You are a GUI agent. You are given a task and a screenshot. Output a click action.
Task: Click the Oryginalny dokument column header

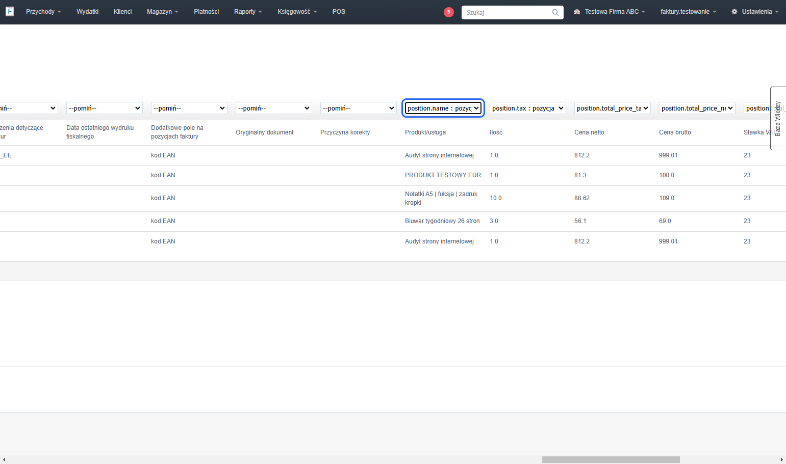265,132
